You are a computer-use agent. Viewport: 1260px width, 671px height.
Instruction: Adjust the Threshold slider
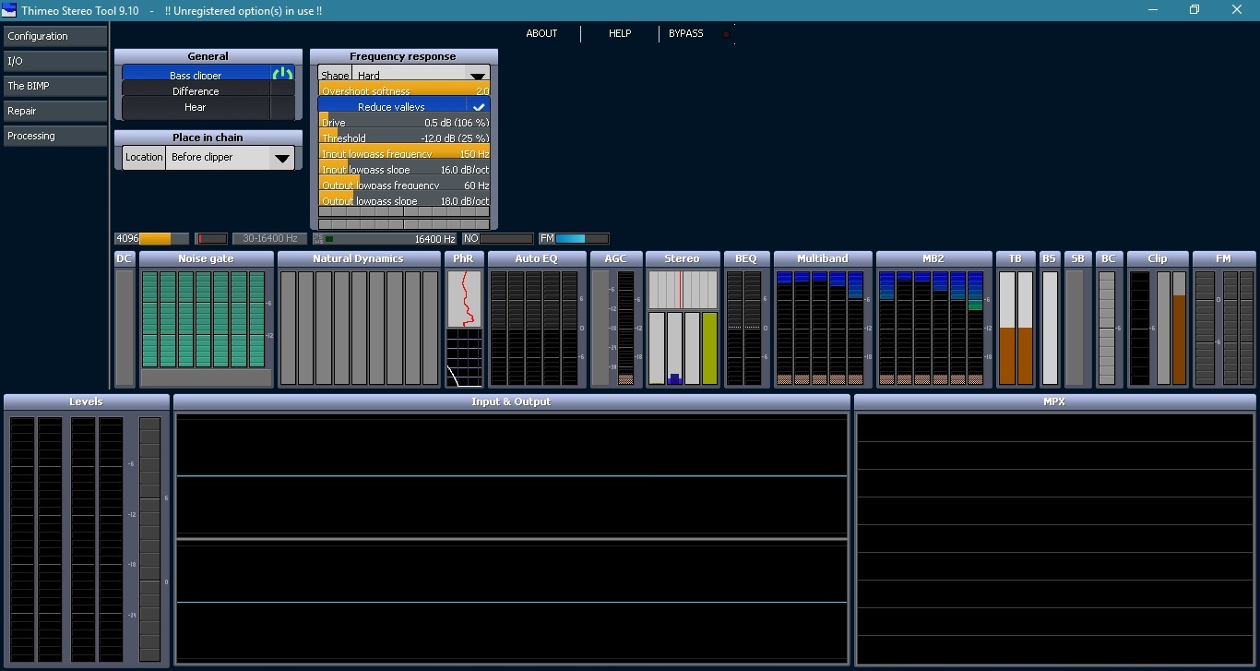pyautogui.click(x=404, y=138)
